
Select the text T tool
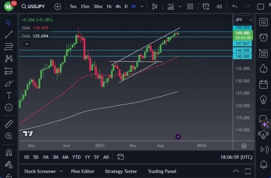(9, 95)
